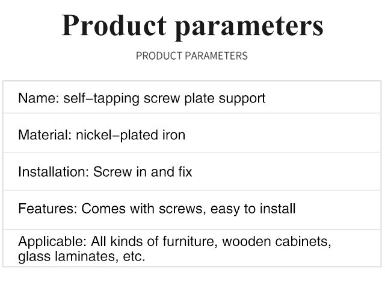Click the word "support" in the Name row
The image size is (385, 284).
click(x=244, y=98)
